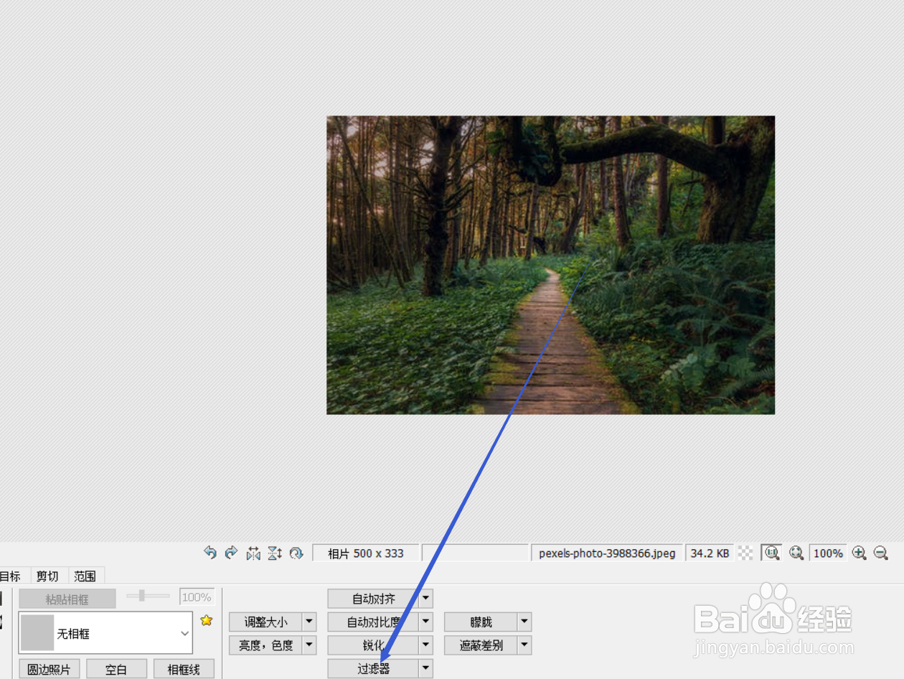Click the 遮蔽差别 button
This screenshot has width=904, height=679.
(x=481, y=645)
